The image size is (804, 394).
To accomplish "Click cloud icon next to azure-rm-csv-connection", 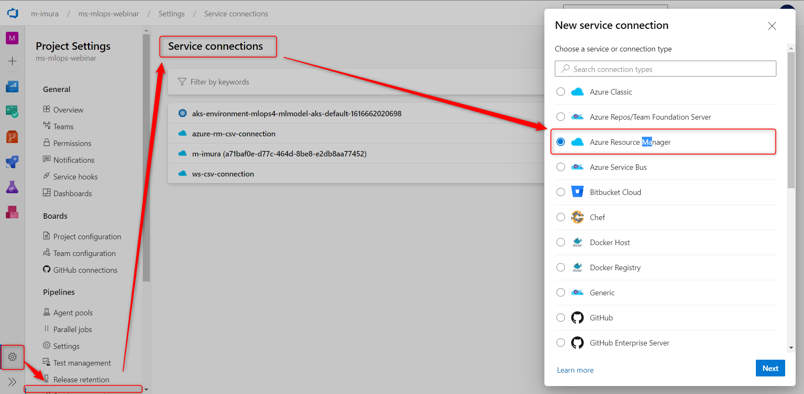I will (183, 133).
